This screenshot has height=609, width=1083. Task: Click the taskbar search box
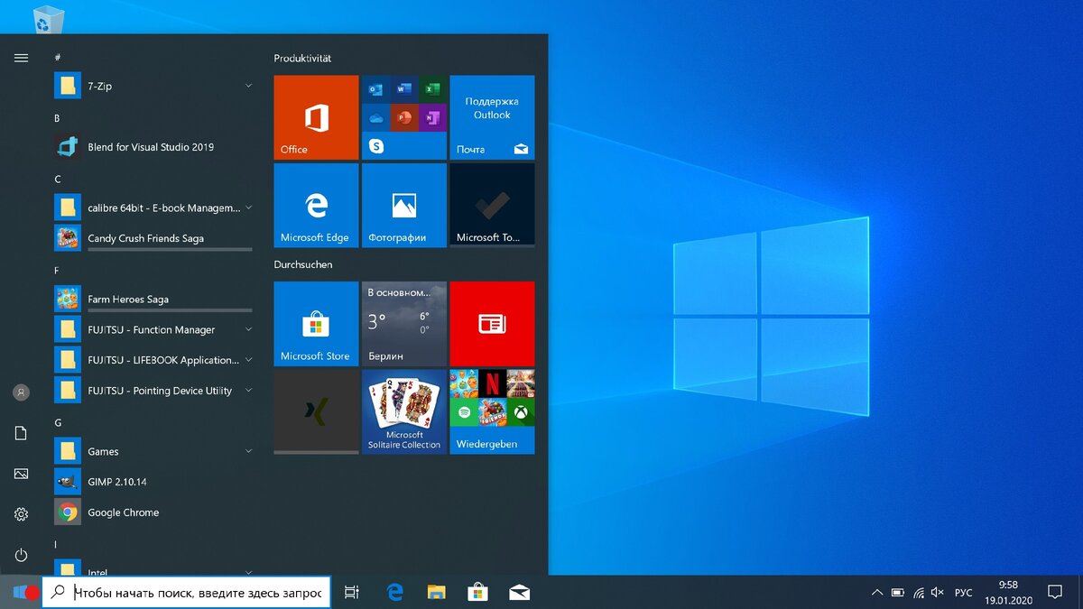(187, 592)
